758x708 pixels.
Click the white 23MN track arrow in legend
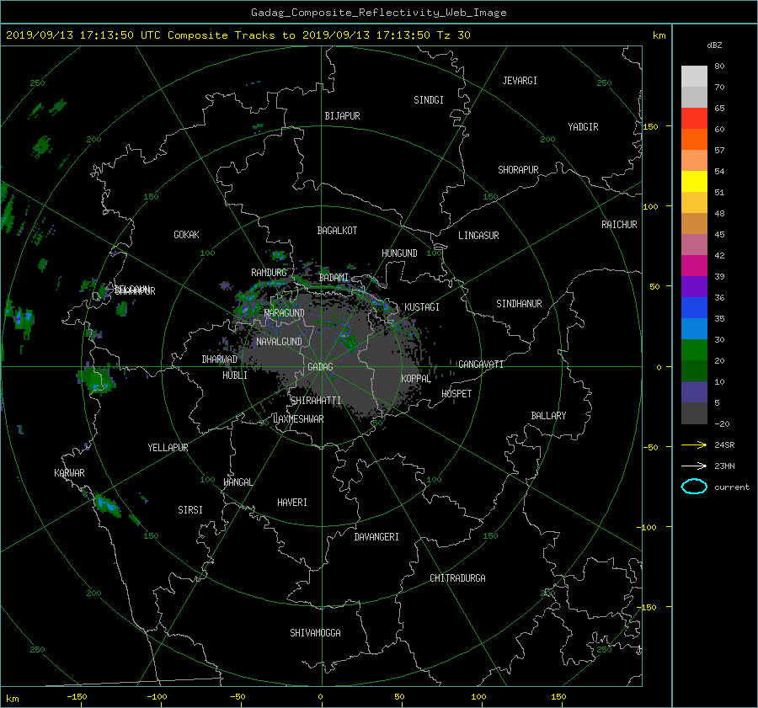pyautogui.click(x=694, y=466)
